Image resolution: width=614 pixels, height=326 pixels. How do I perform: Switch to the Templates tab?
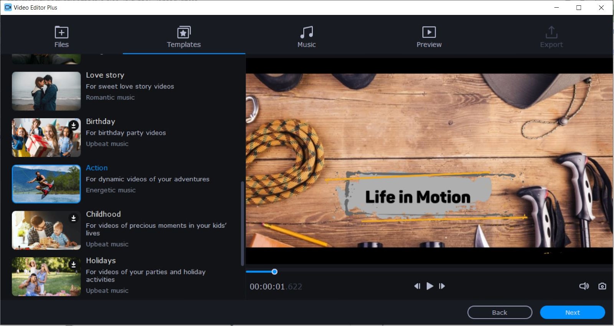coord(184,37)
